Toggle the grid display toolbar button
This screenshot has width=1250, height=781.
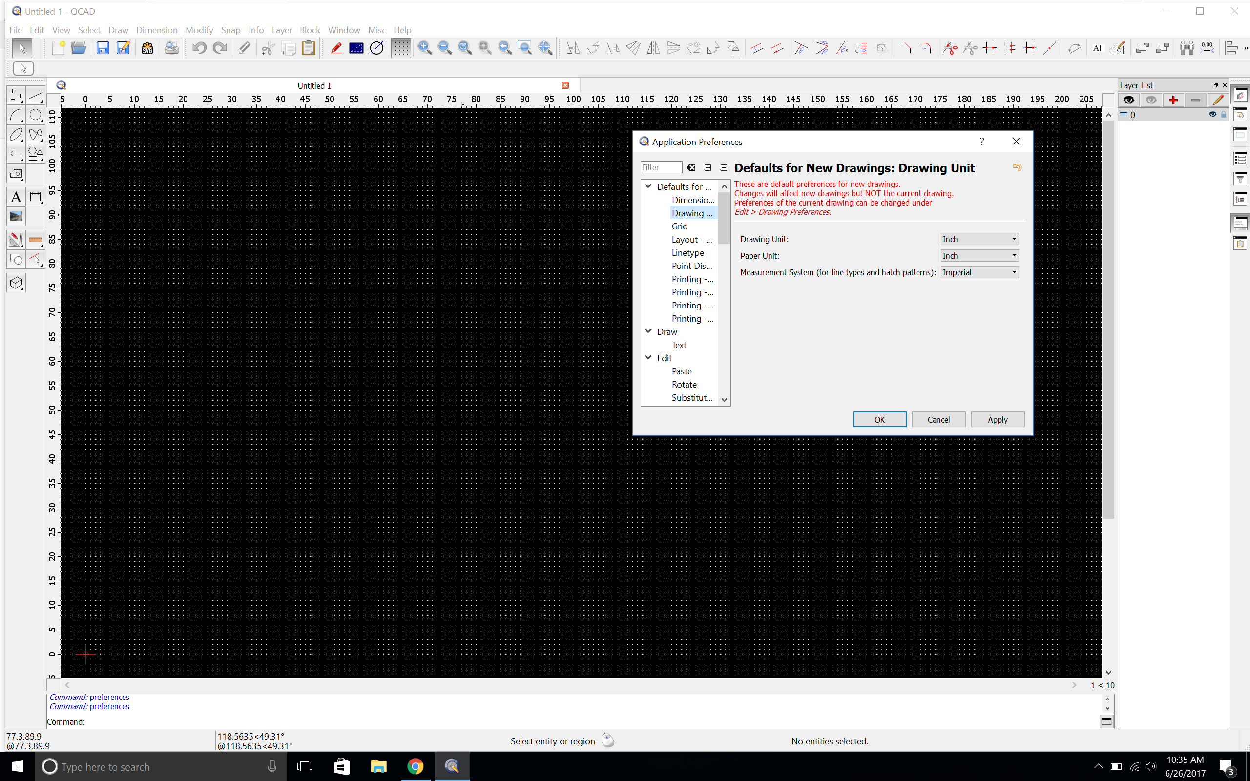(x=400, y=48)
